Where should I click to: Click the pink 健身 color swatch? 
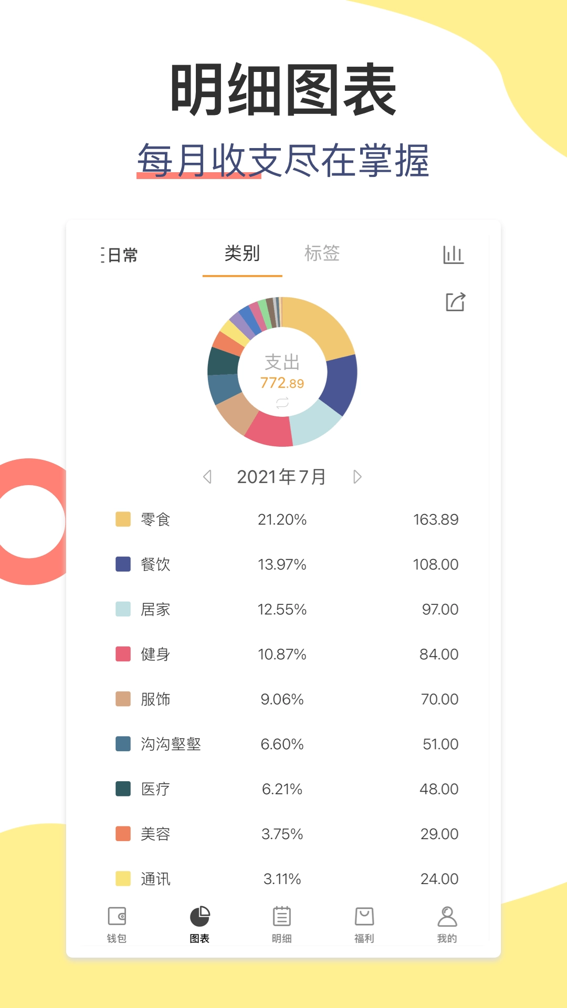[x=123, y=654]
